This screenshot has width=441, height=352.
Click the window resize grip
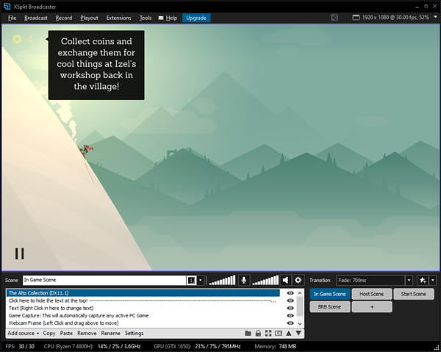(x=437, y=348)
